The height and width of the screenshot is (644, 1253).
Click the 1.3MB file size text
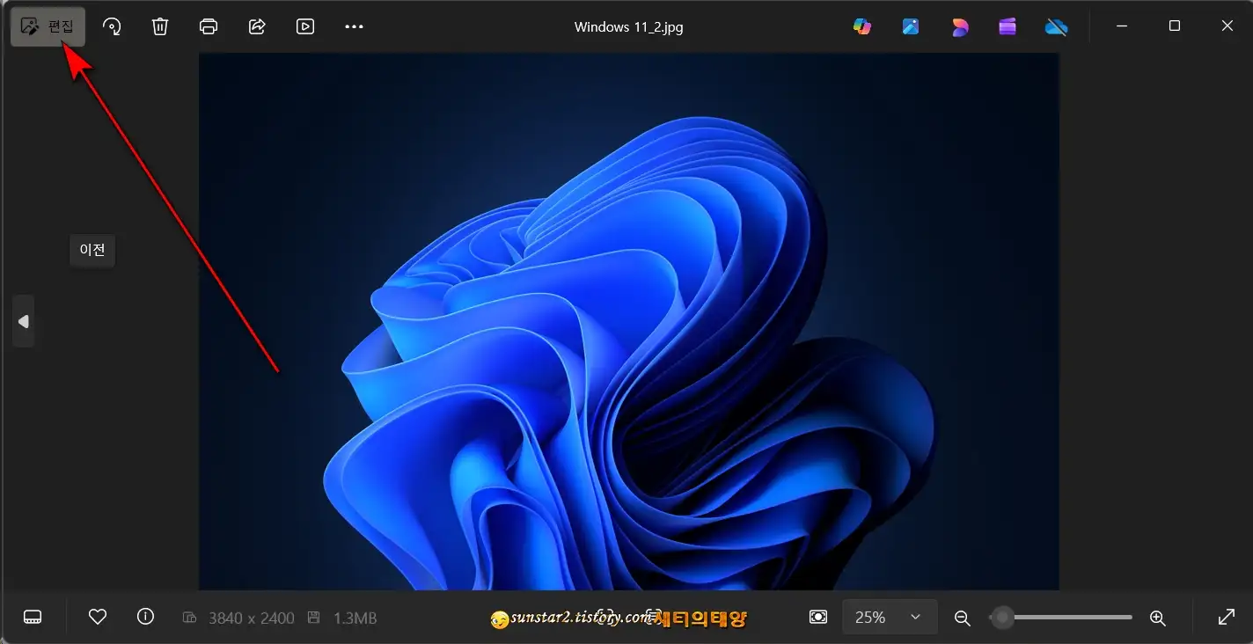coord(355,618)
